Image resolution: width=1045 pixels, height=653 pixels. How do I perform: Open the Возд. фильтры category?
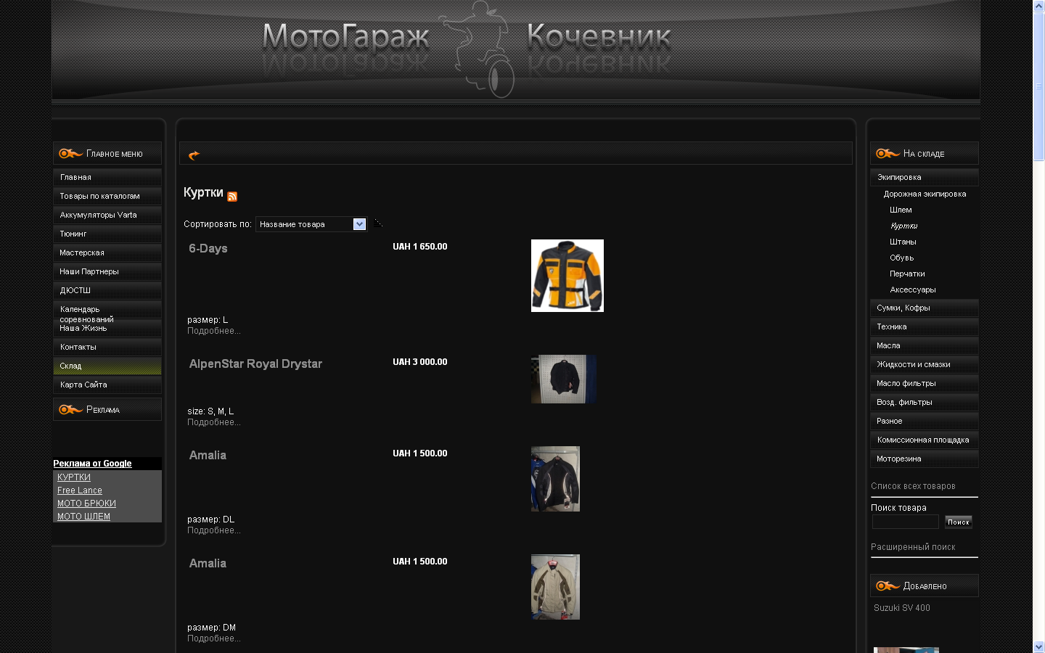tap(925, 402)
